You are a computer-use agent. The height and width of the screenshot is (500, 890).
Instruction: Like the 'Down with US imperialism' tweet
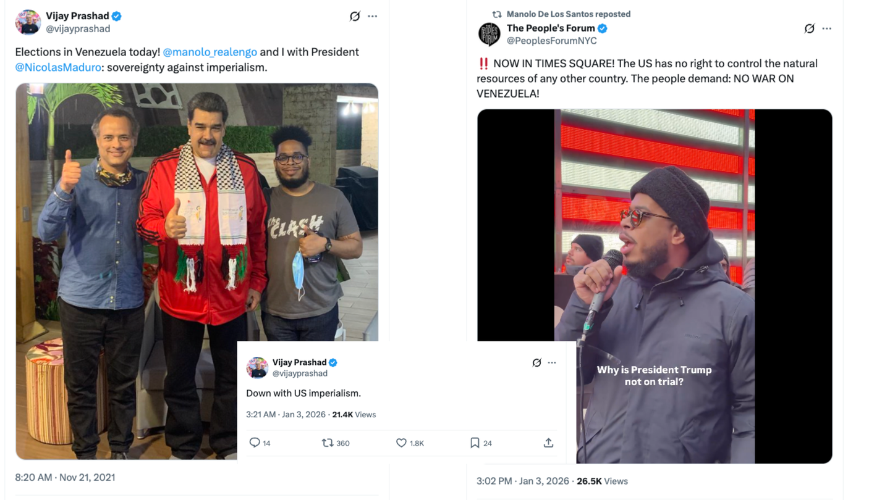coord(401,443)
